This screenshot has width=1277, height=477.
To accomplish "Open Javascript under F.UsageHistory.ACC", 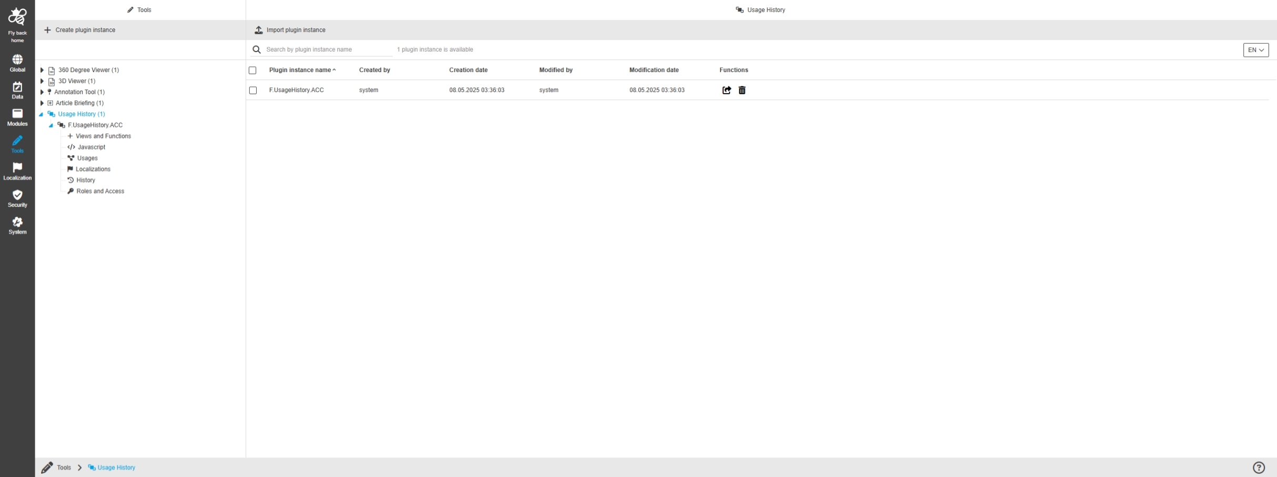I will (x=92, y=147).
